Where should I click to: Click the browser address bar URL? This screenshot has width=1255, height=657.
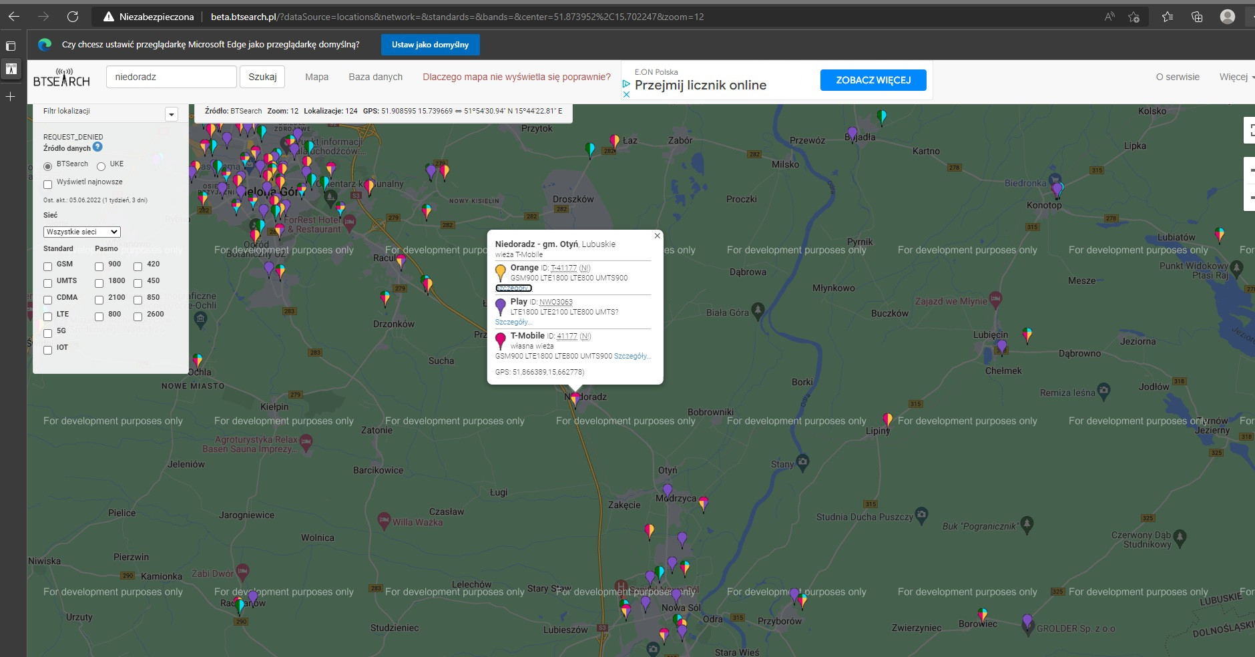[x=457, y=17]
